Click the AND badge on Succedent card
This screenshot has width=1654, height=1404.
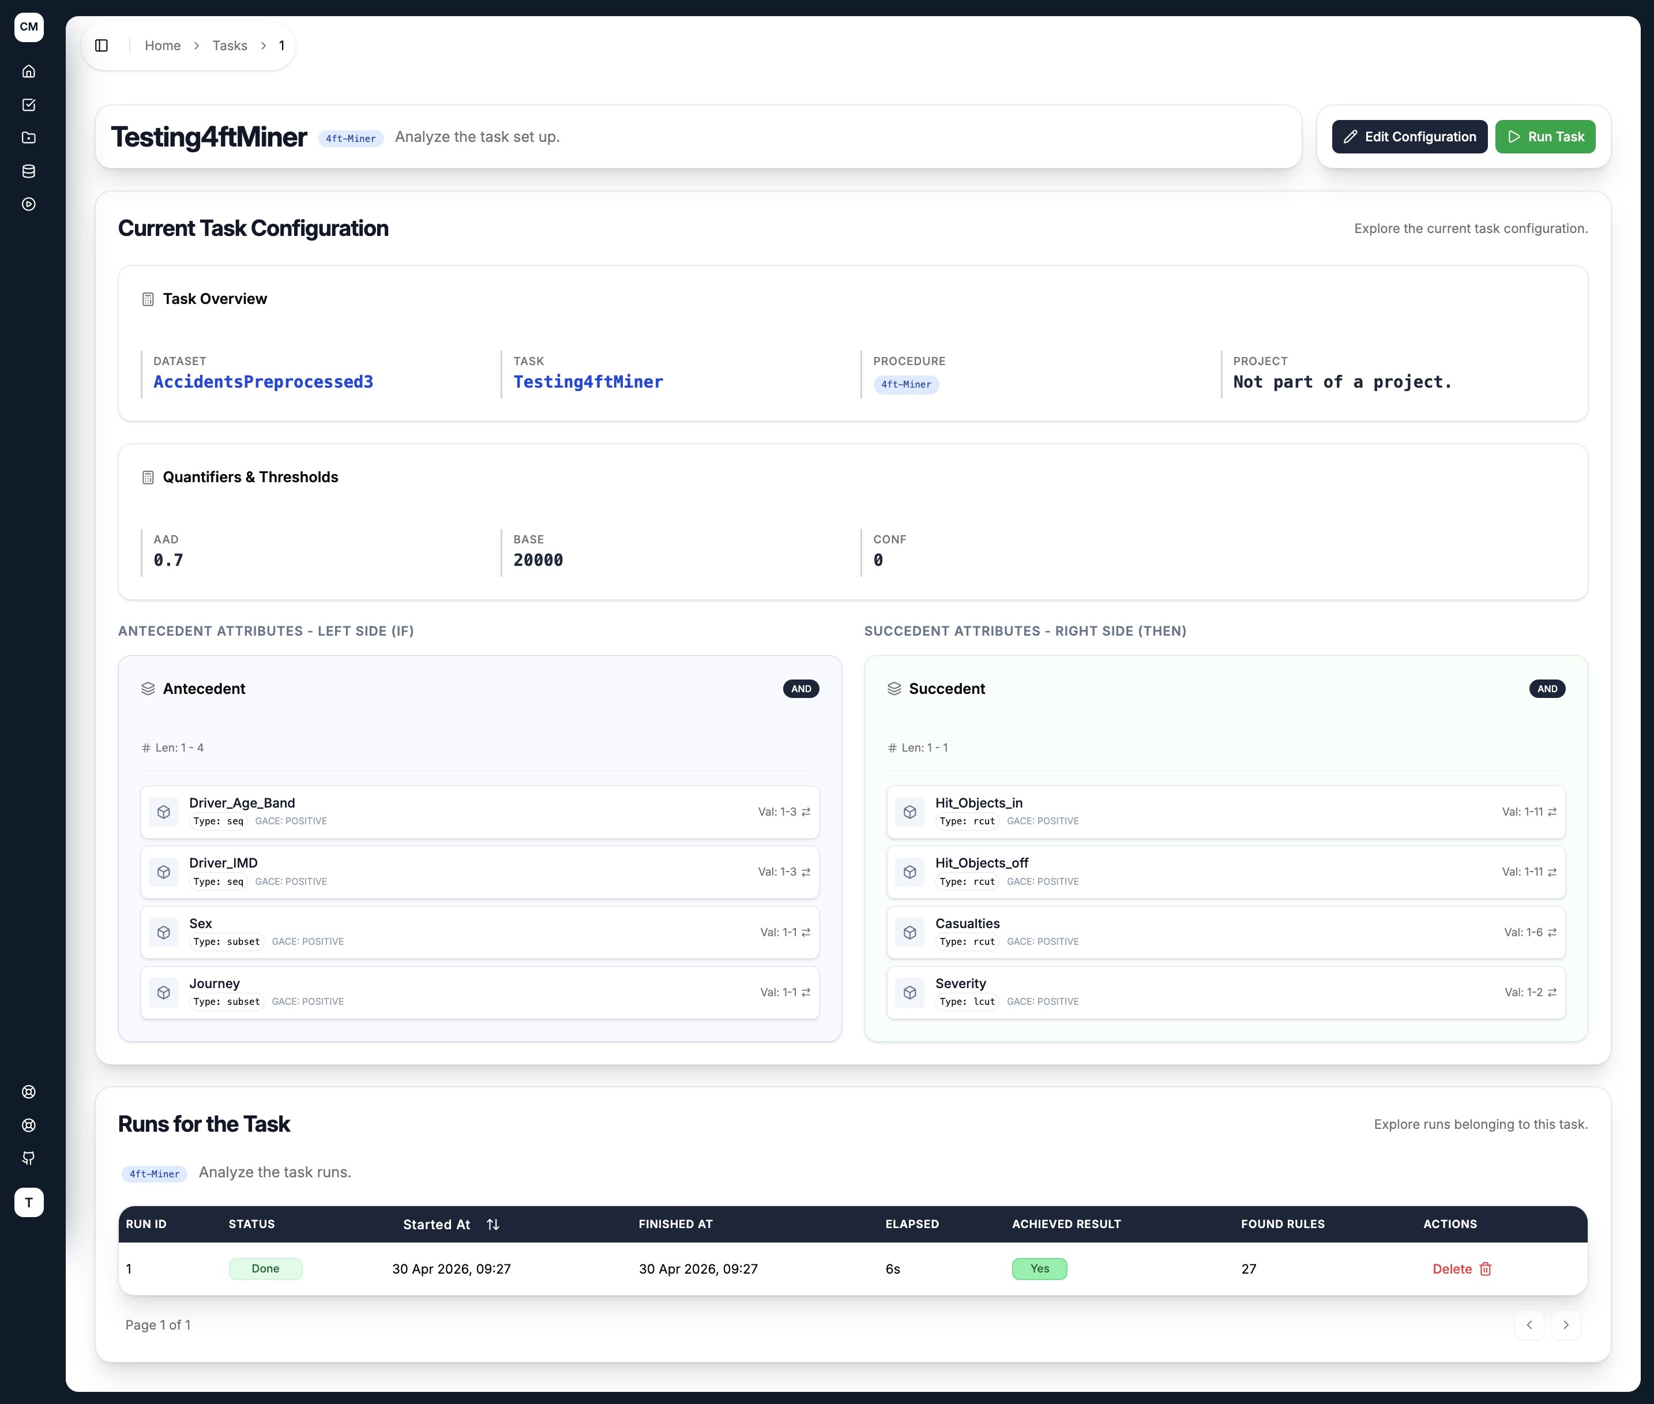(1547, 689)
